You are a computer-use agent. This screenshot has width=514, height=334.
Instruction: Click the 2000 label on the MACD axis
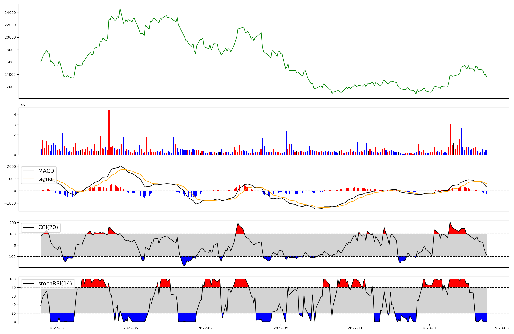tap(11, 166)
